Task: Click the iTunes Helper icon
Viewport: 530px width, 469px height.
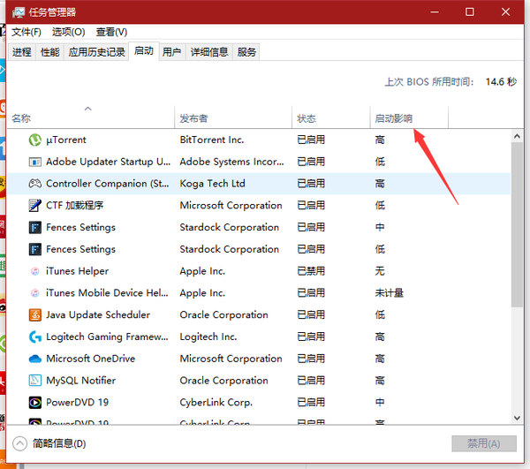Action: coord(35,271)
